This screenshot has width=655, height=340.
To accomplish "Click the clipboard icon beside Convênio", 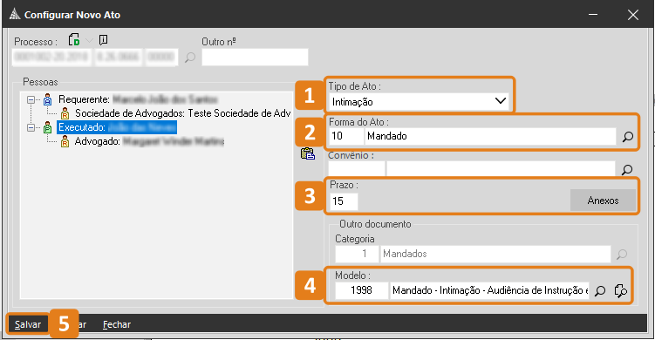I will tap(308, 153).
